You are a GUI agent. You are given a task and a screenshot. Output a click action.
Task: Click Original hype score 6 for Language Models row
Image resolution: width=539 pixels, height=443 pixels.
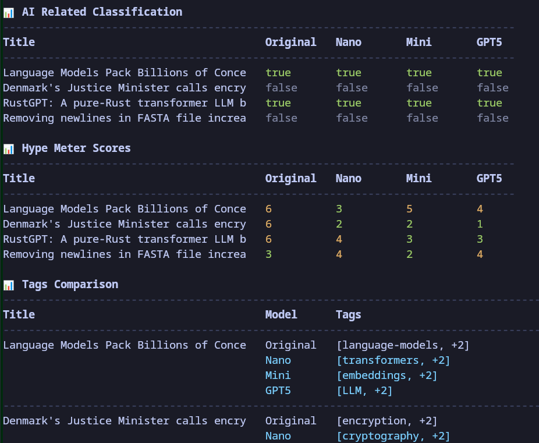pos(268,209)
